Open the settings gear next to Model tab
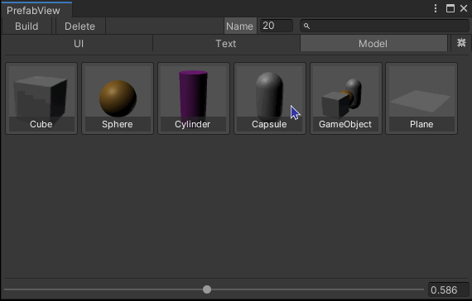472x301 pixels. pos(461,43)
